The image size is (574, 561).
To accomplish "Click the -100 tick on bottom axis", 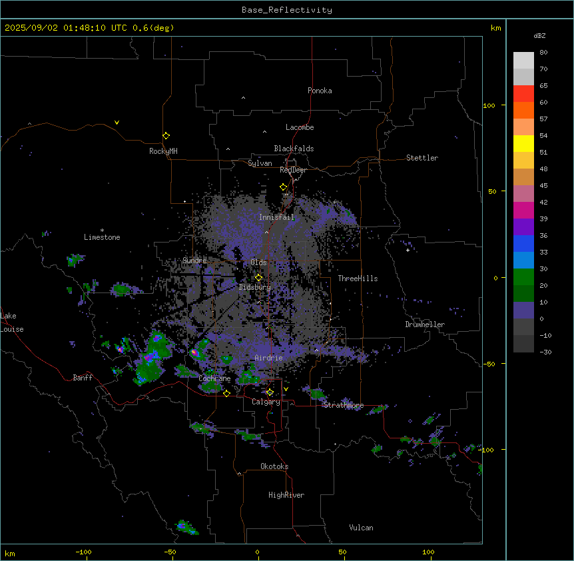I will coord(84,552).
